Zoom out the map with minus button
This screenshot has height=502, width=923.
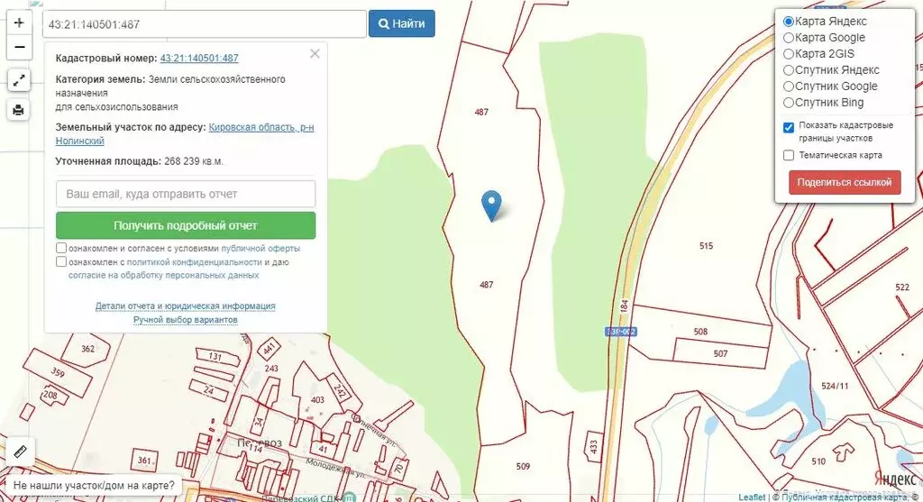19,47
